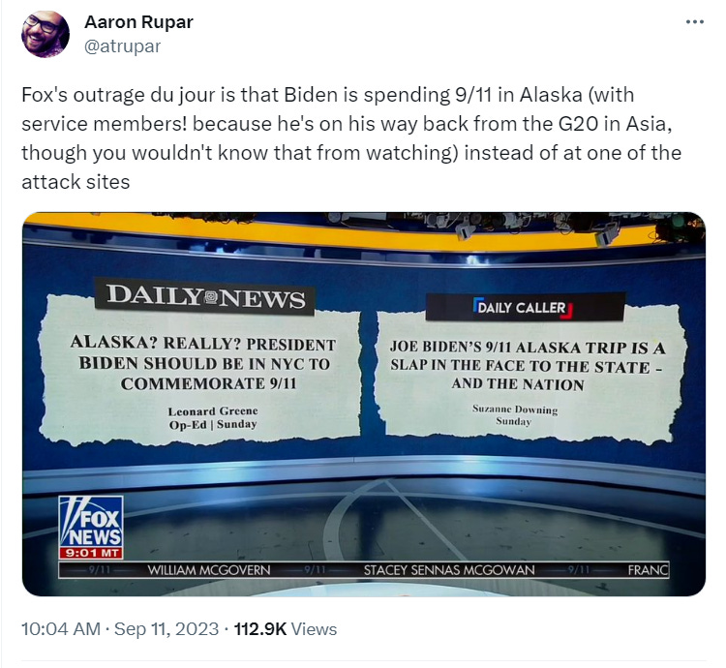Click the 112.9K Views count

[x=286, y=628]
